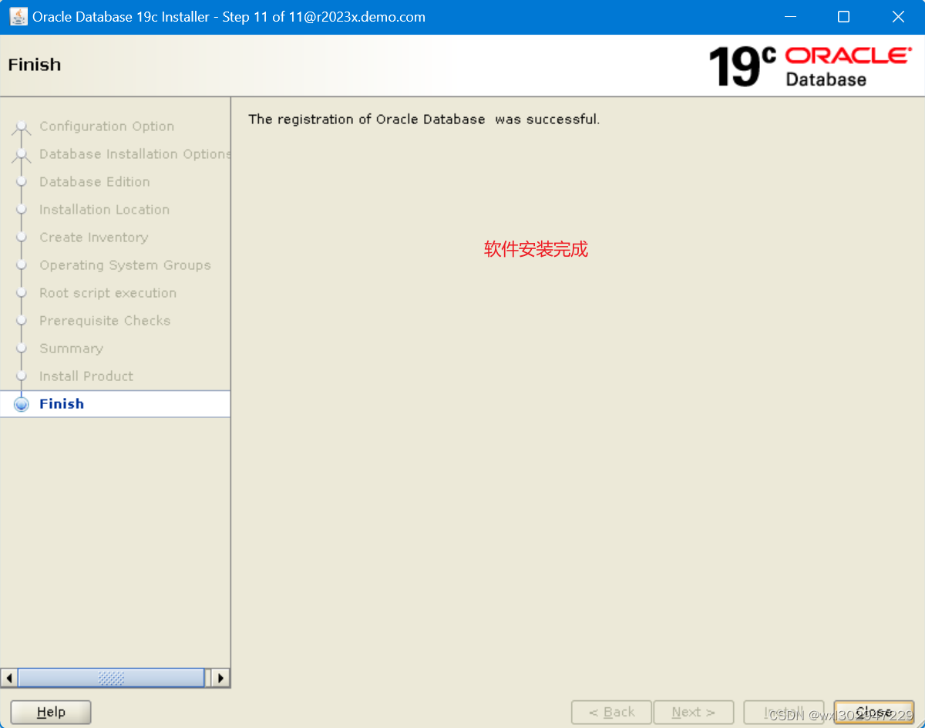This screenshot has height=728, width=925.
Task: Select the Installation Location step
Action: click(104, 210)
